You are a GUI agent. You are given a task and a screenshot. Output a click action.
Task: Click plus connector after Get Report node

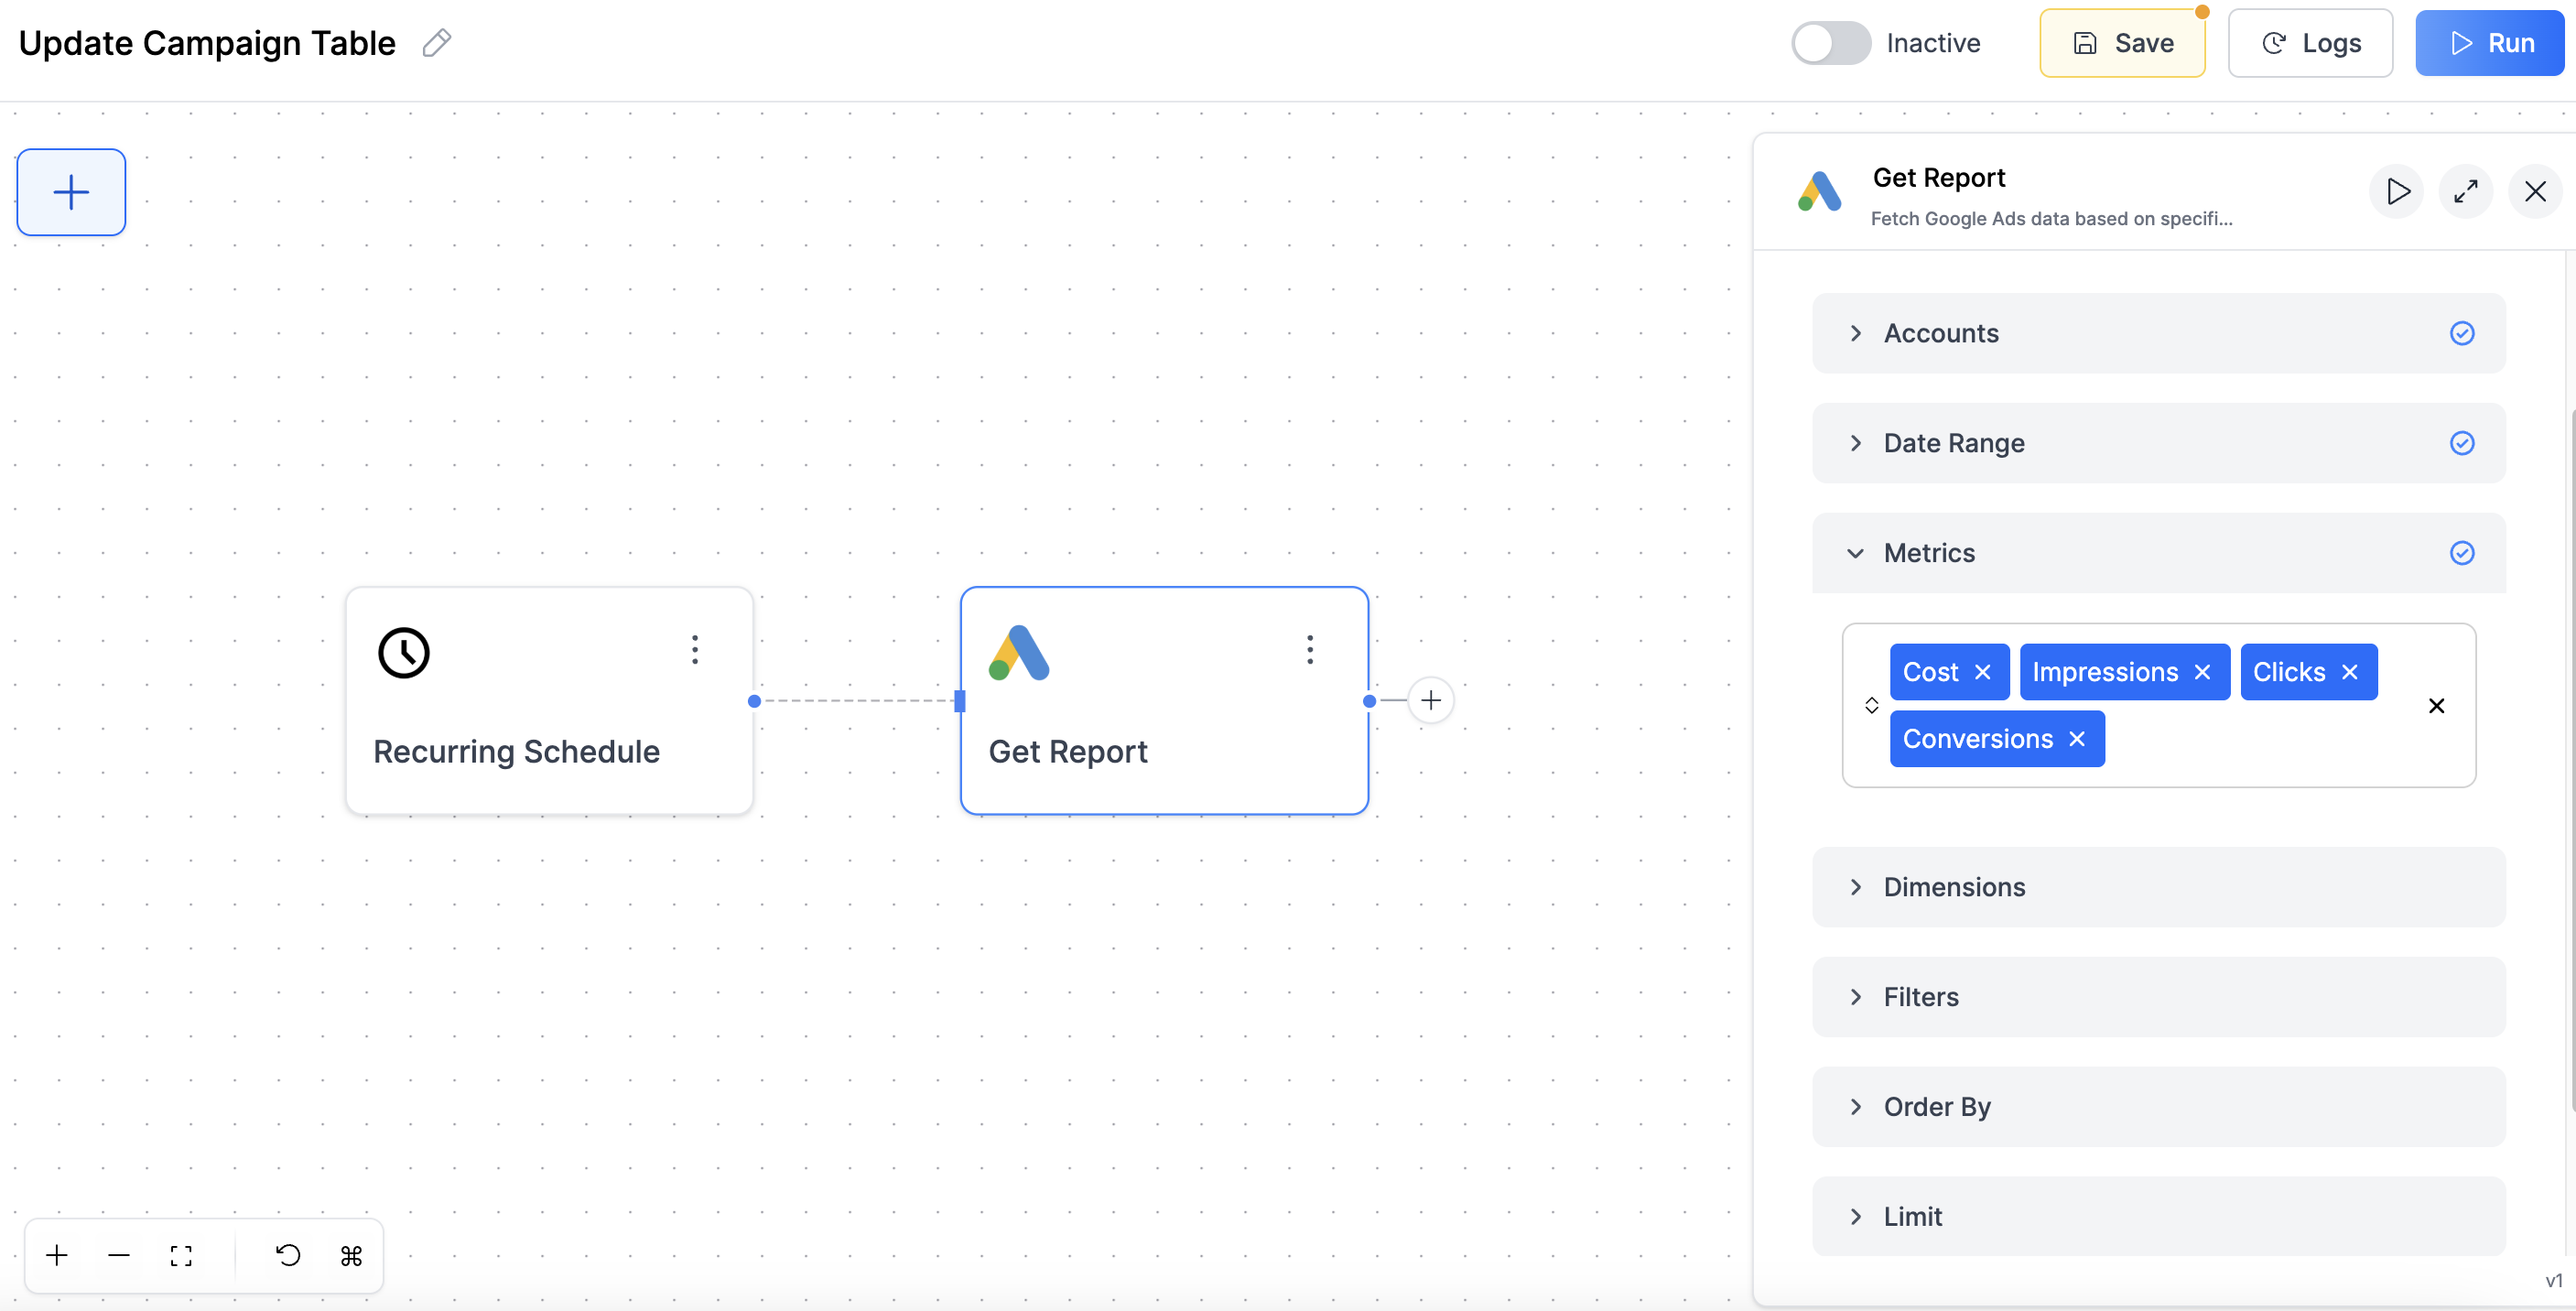tap(1431, 700)
